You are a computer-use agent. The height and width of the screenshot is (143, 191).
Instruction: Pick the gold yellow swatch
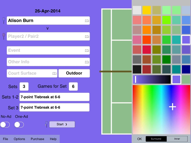pyautogui.click(x=147, y=10)
